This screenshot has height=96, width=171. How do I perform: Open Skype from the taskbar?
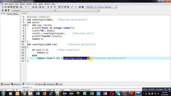pyautogui.click(x=118, y=94)
